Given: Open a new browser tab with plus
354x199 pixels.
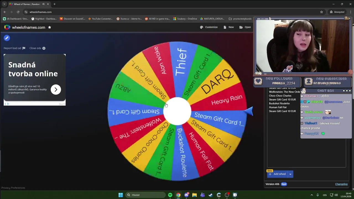Looking at the screenshot, I should [x=54, y=4].
